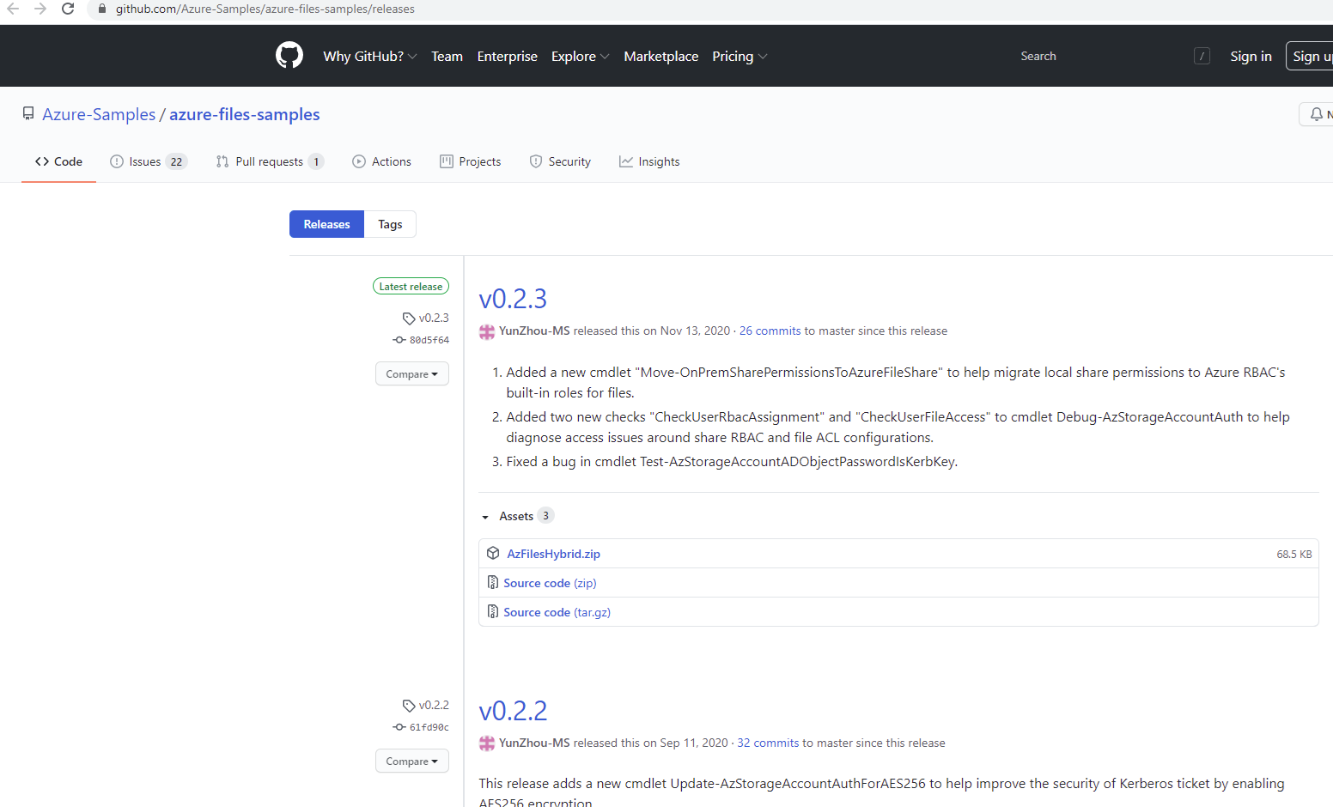Click the slash shortcut icon in search
1333x807 pixels.
(x=1202, y=56)
